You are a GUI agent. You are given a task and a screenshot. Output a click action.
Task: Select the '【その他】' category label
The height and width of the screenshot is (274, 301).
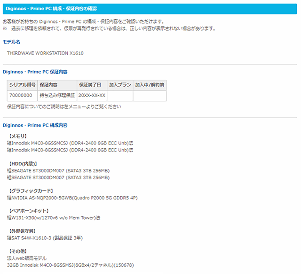[18, 251]
